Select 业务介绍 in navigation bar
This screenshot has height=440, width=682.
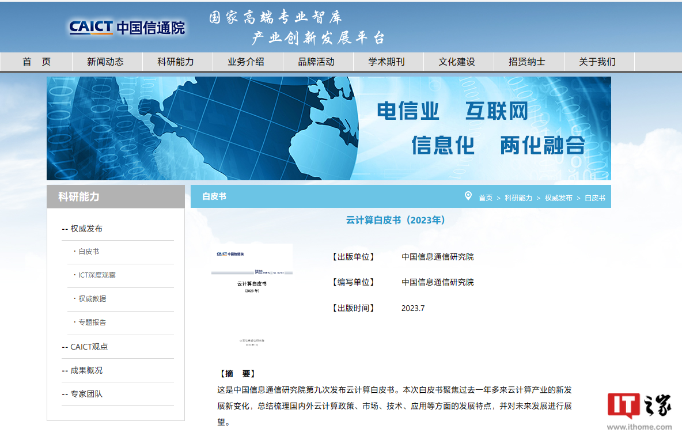click(x=246, y=62)
